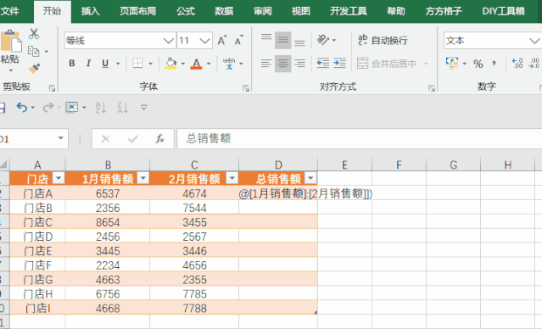Open the font size dropdown
The width and height of the screenshot is (542, 329).
205,41
